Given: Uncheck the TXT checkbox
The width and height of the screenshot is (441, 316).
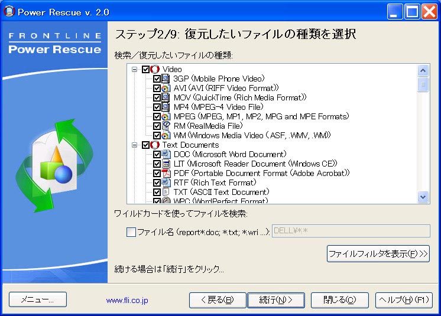Looking at the screenshot, I should [157, 192].
